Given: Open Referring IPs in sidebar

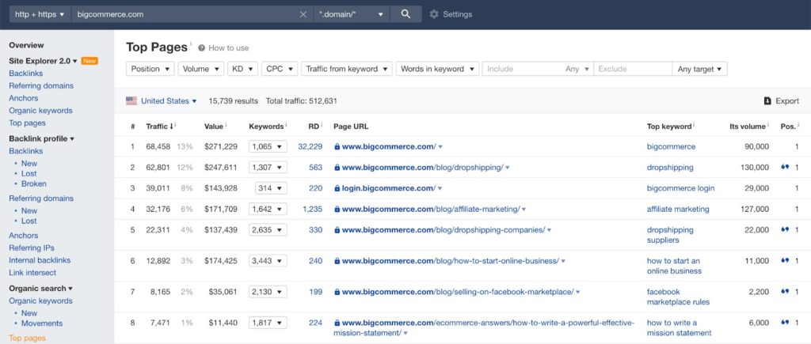Looking at the screenshot, I should pos(32,248).
